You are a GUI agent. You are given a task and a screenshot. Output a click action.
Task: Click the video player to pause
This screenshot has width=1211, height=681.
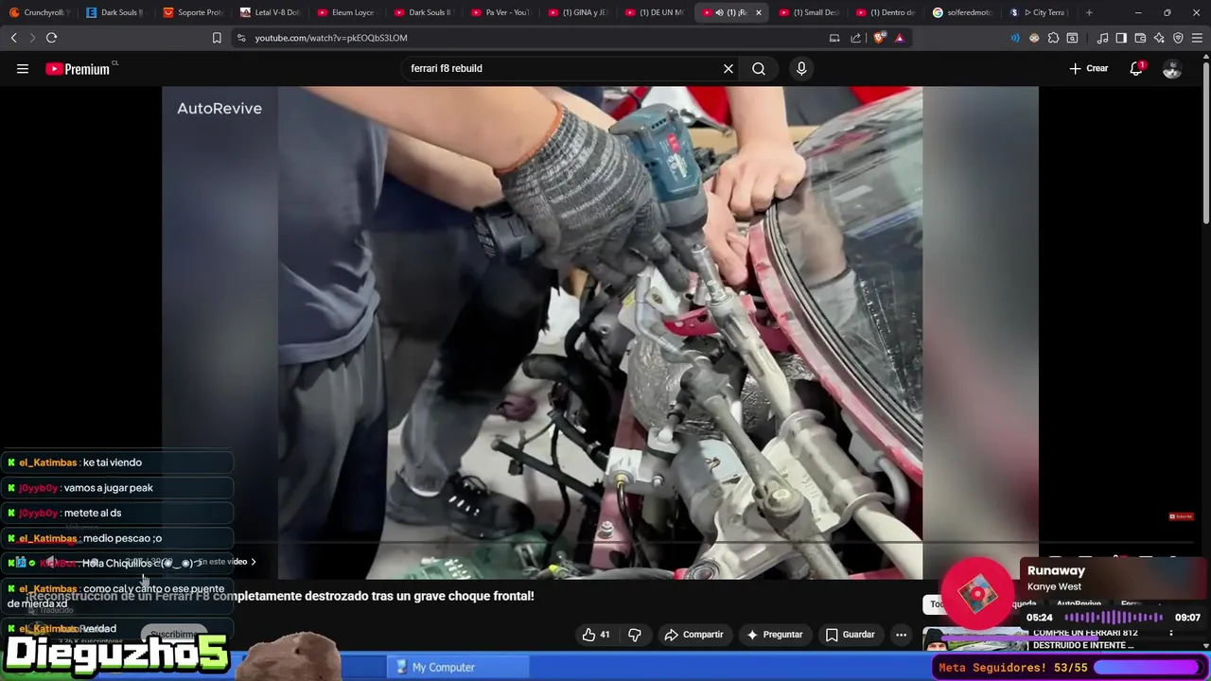coord(600,331)
